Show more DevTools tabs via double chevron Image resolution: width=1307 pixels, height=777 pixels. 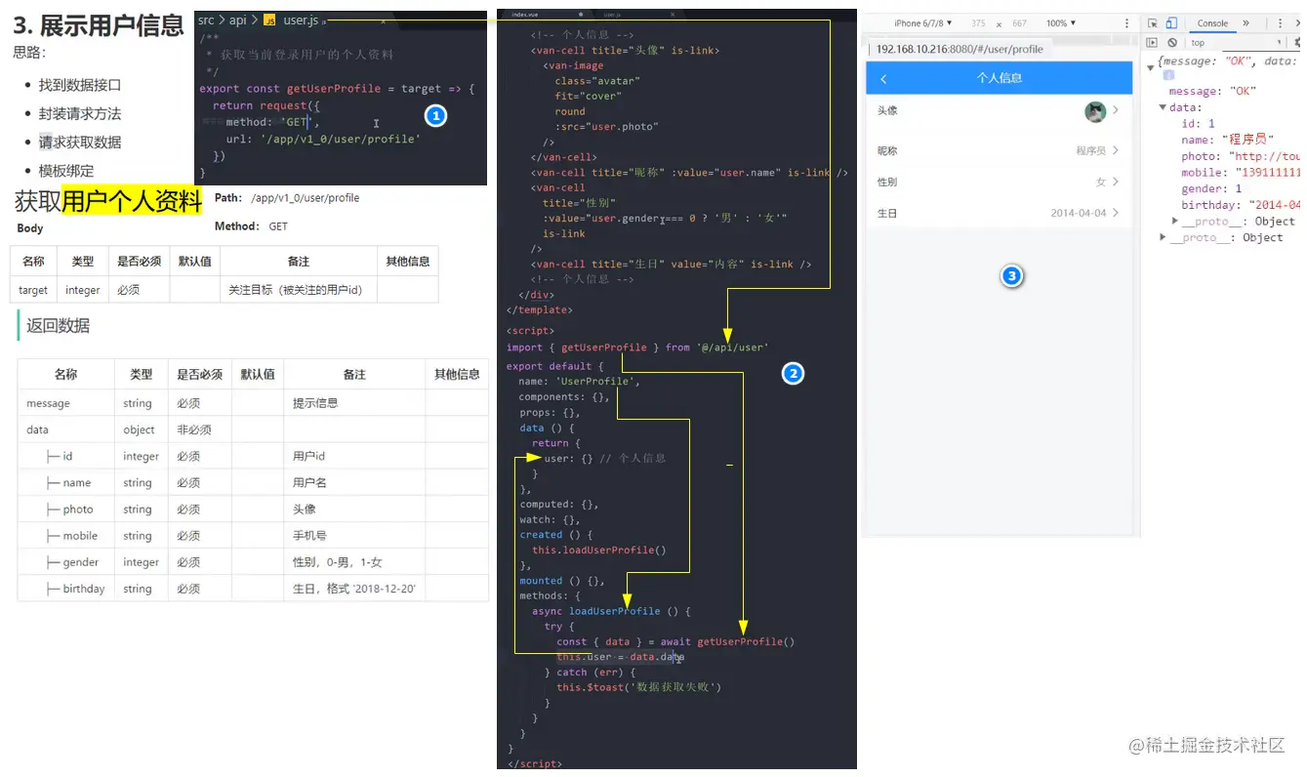pos(1246,23)
